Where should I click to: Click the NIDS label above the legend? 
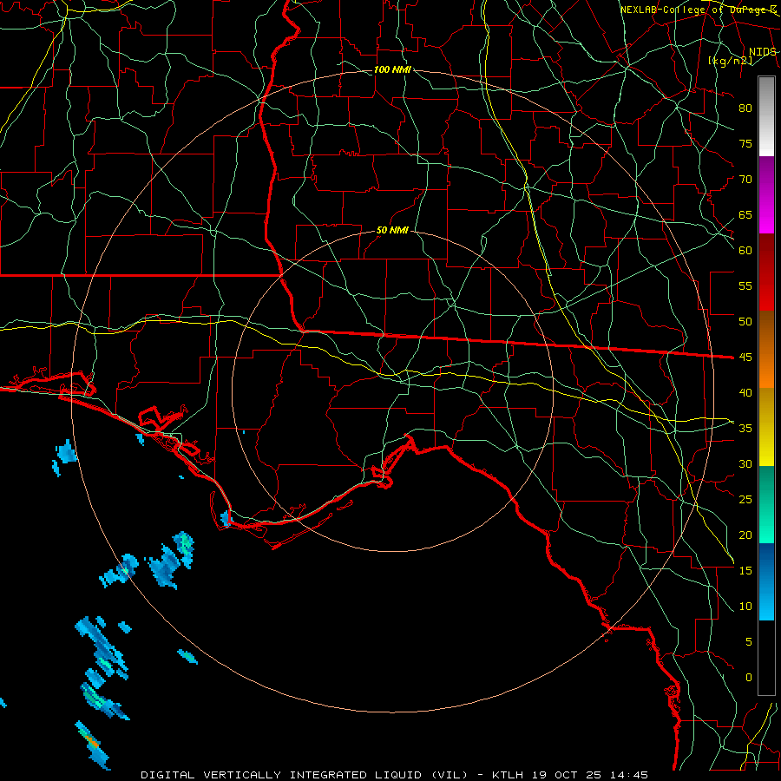(x=762, y=52)
